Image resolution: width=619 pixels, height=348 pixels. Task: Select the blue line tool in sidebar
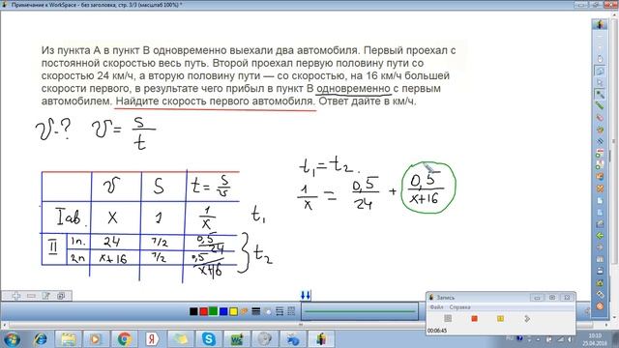(x=600, y=141)
